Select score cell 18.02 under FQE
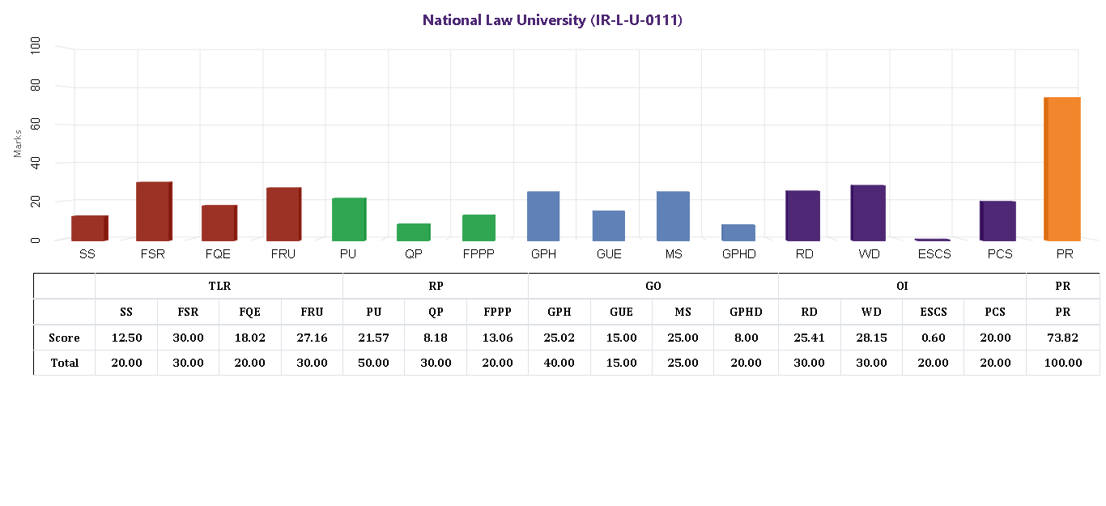The image size is (1106, 506). [250, 338]
